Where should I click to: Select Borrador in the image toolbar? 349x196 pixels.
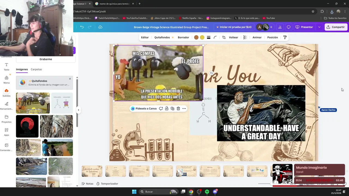(x=183, y=37)
